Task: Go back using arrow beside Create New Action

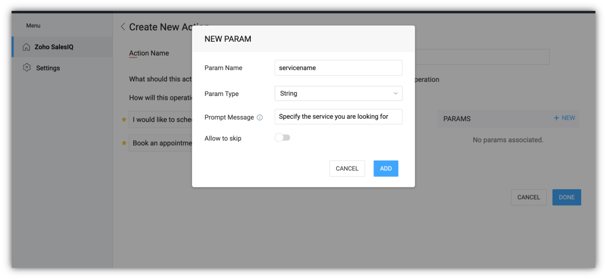Action: tap(123, 27)
